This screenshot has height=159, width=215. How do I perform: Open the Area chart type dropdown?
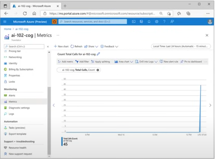pyautogui.click(x=124, y=62)
